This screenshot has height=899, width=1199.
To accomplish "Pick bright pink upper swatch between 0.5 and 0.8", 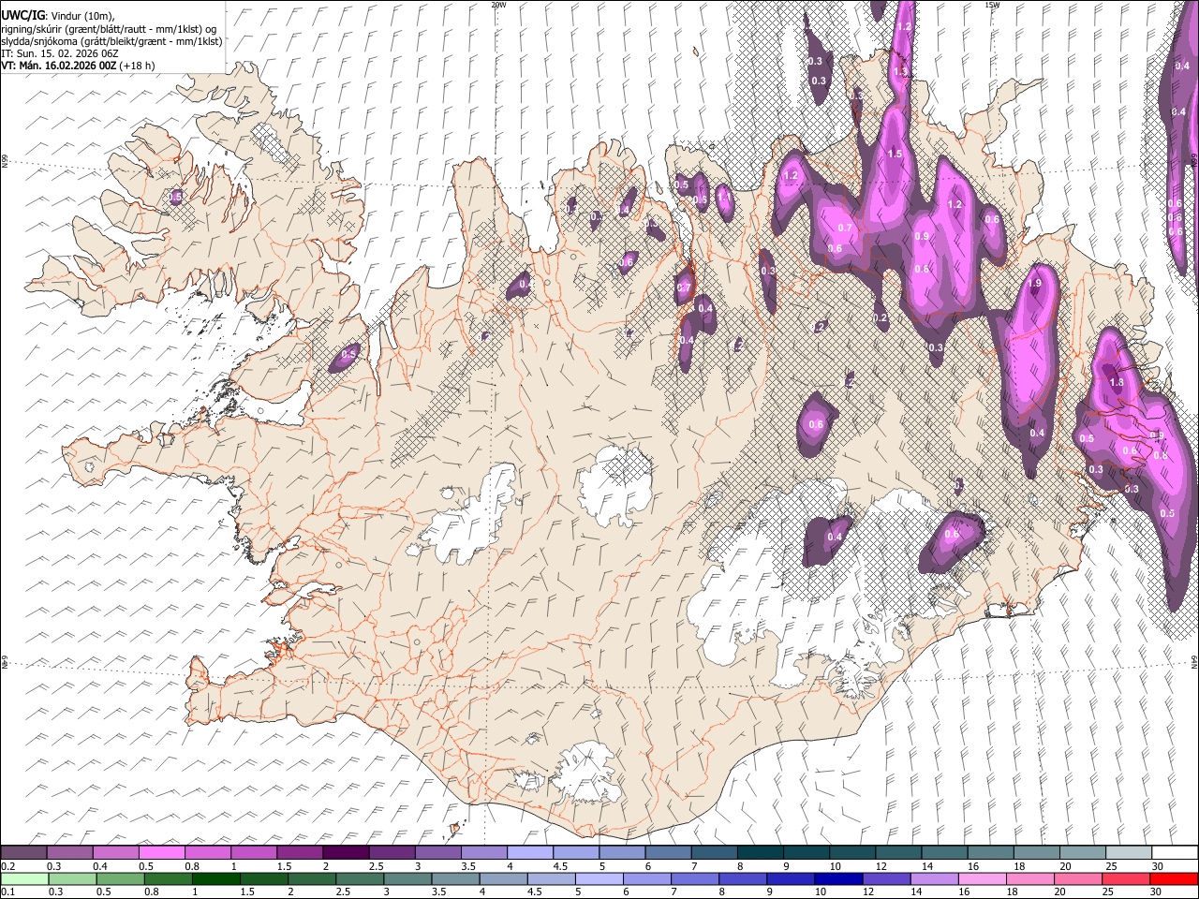I will click(162, 853).
